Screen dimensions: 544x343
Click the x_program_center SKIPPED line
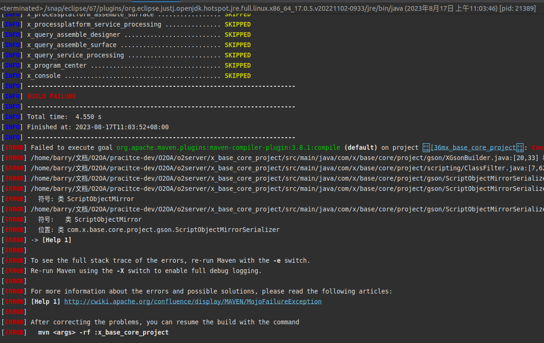click(138, 65)
